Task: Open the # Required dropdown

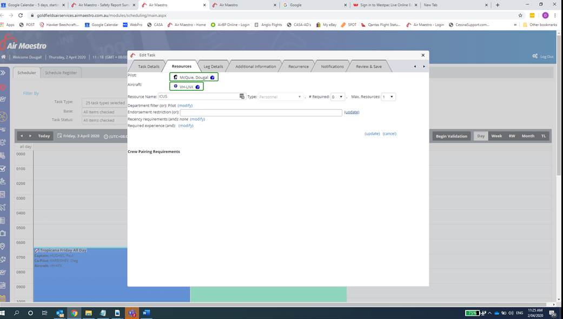Action: point(337,97)
